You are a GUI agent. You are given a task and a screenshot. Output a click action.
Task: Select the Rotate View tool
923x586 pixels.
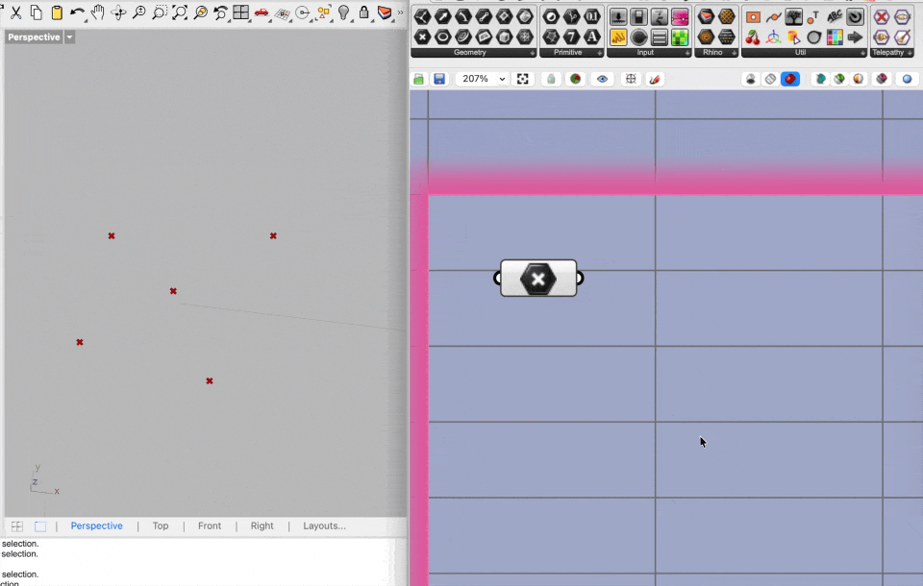click(x=118, y=12)
